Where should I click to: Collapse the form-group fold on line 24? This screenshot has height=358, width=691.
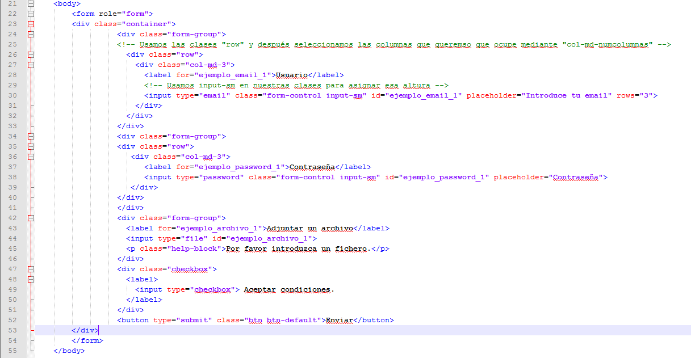click(31, 34)
